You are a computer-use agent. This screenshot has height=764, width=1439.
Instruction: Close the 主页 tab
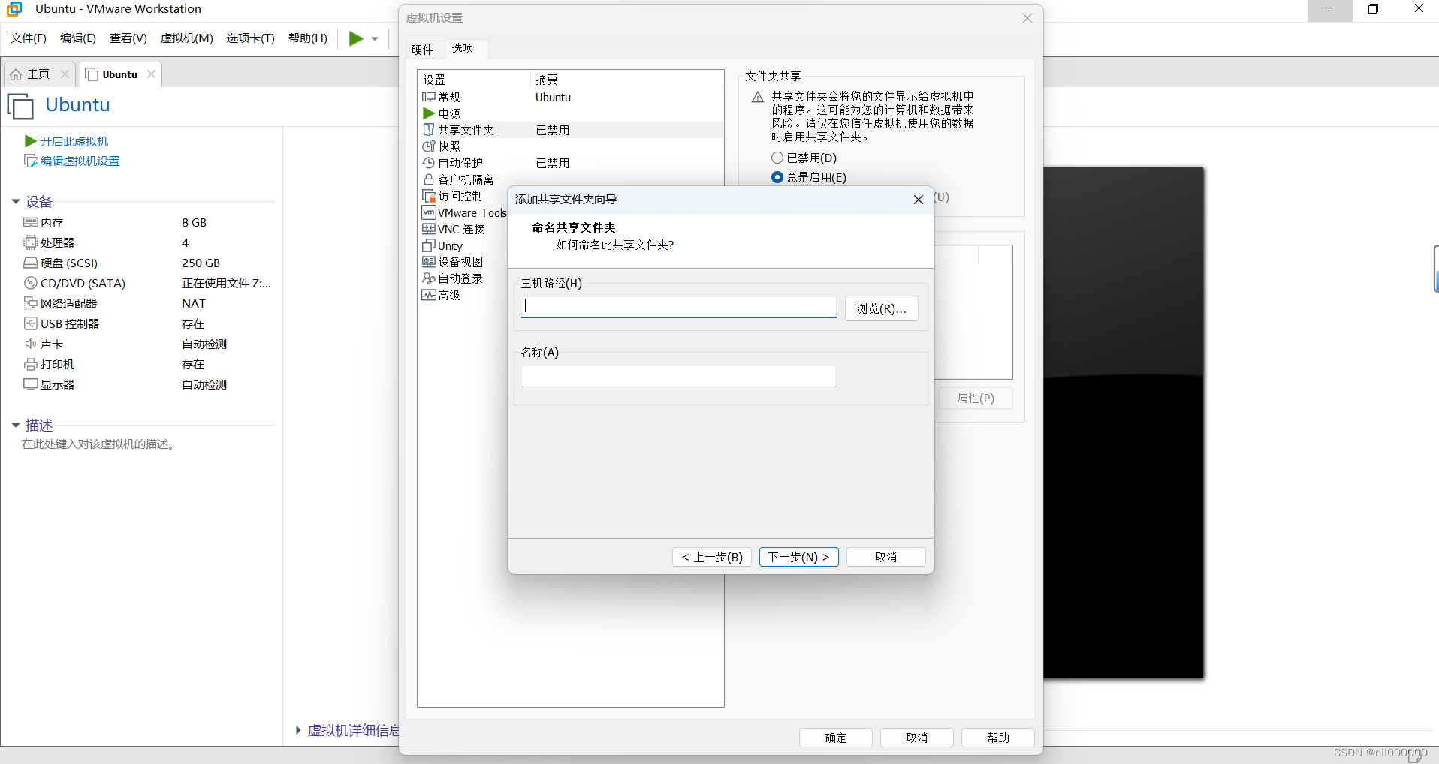click(x=65, y=74)
